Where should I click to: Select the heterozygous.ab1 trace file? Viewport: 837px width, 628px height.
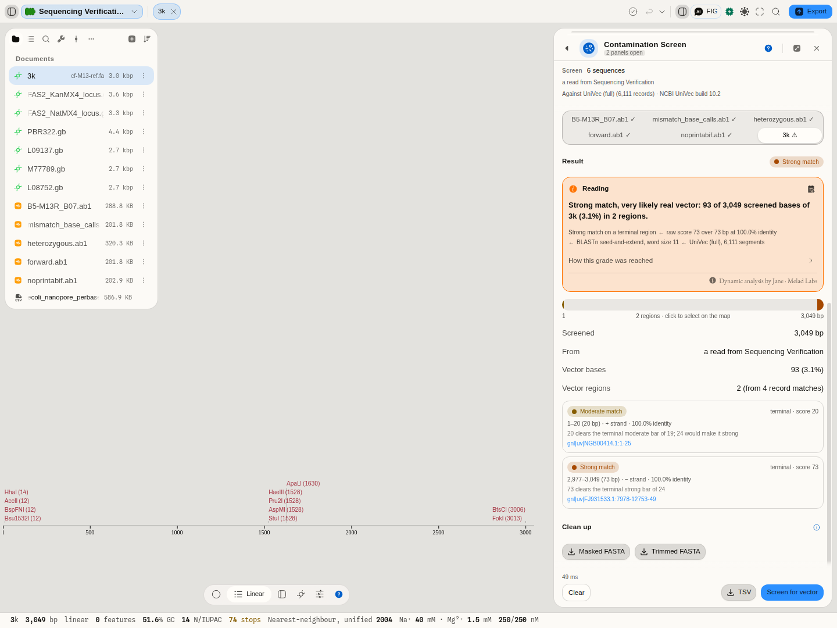pyautogui.click(x=81, y=243)
